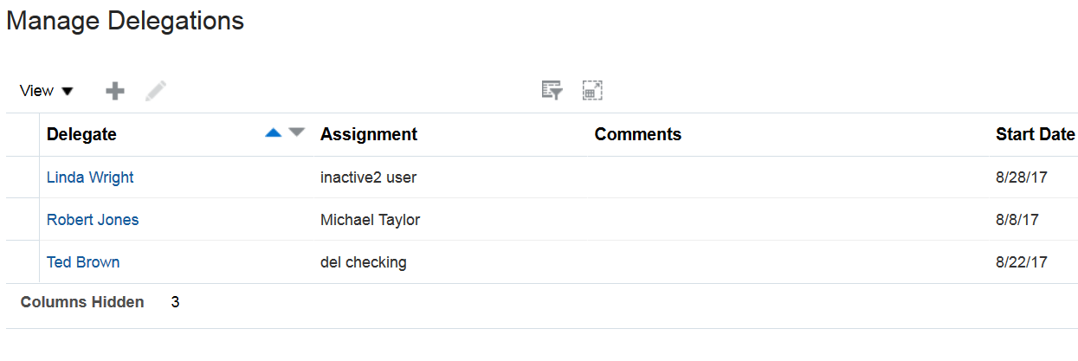Click the Detach table icon
Screen dimensions: 1078x361
pyautogui.click(x=592, y=90)
